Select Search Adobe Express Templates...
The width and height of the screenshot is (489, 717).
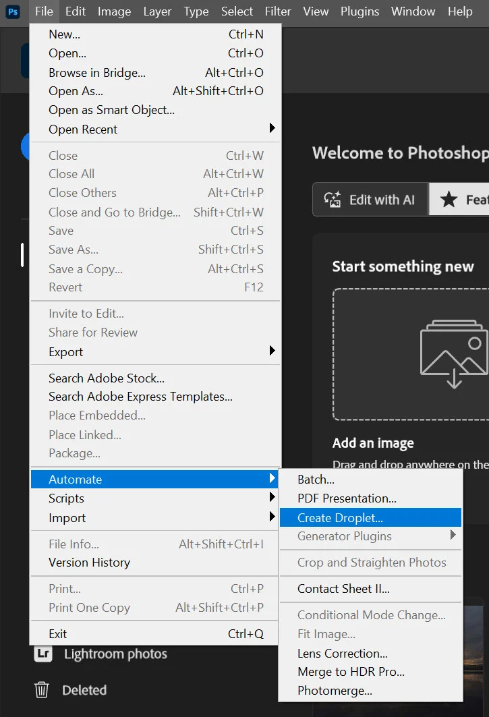[156, 397]
